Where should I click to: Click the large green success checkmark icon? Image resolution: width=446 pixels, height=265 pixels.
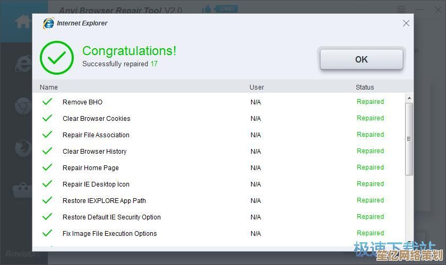click(57, 57)
